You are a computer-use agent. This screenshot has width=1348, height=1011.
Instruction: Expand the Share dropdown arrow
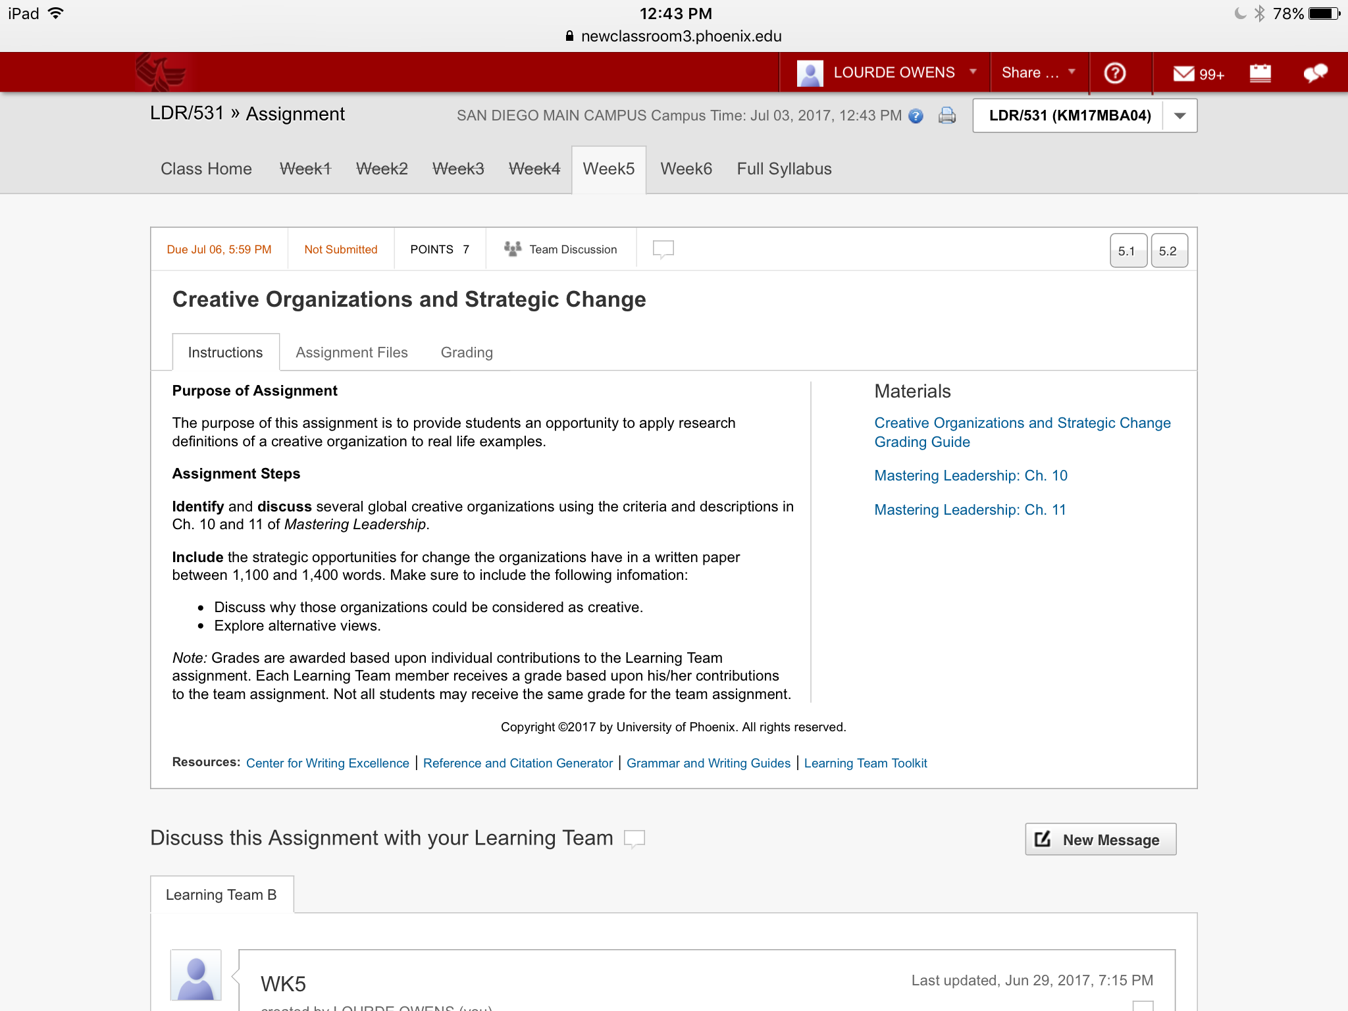tap(1072, 72)
